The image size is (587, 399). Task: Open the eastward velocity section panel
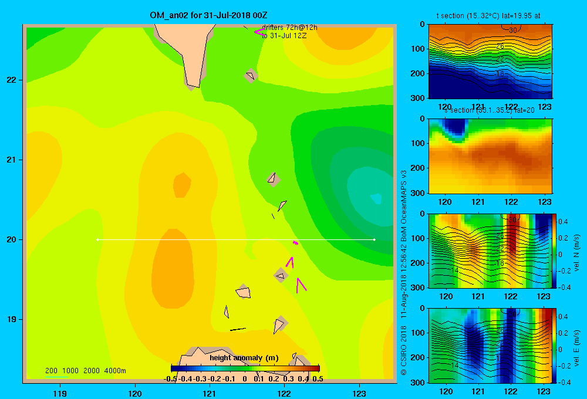[490, 346]
